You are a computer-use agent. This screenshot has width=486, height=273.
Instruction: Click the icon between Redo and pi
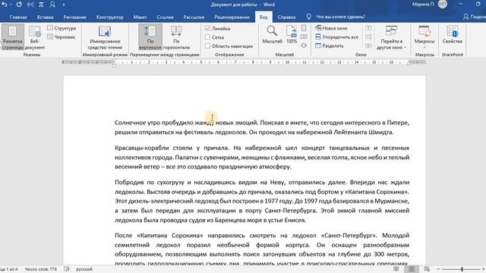point(30,5)
